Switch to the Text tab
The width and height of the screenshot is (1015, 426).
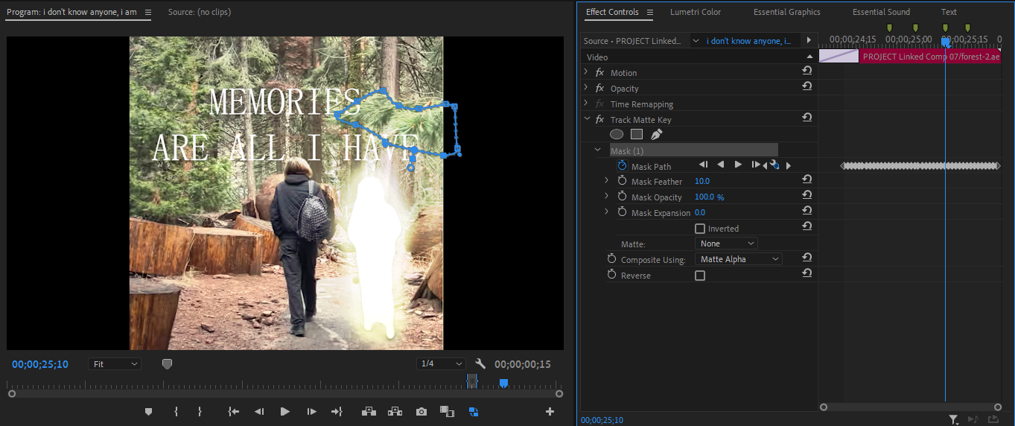pos(949,12)
